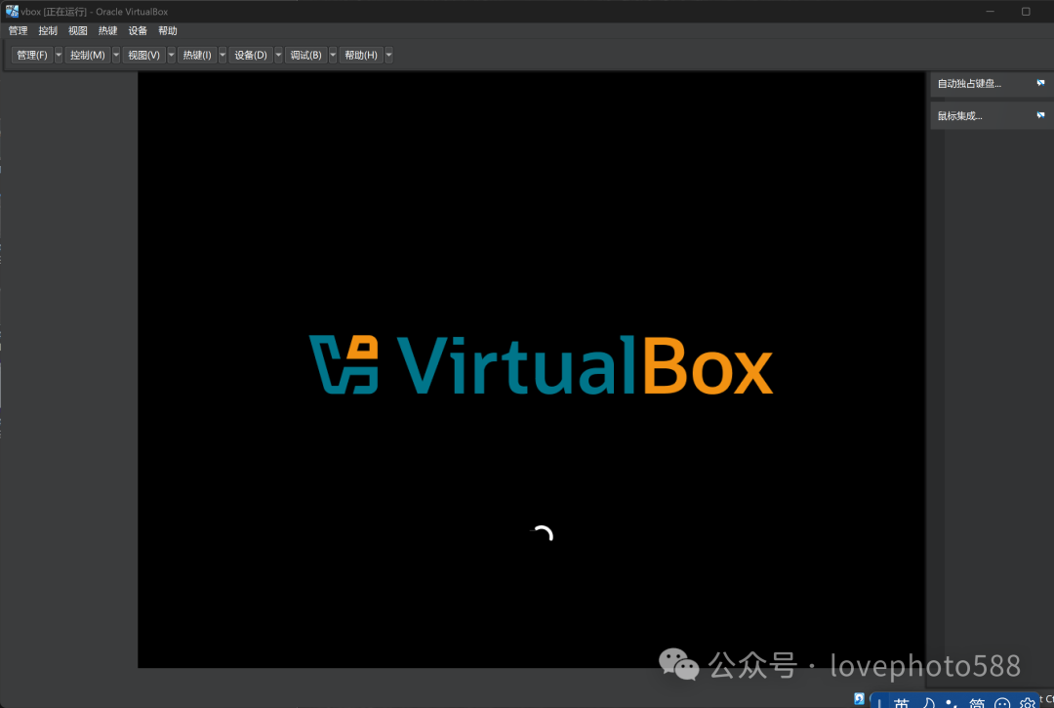Screen dimensions: 1054x708
Task: Expand the dropdown arrow next to 管理(F)
Action: 59,55
